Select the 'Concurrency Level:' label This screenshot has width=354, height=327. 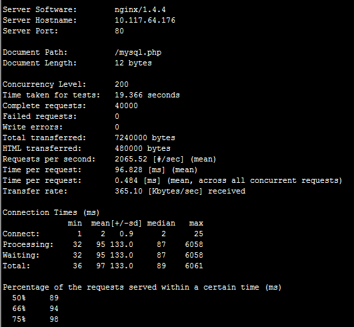pyautogui.click(x=44, y=85)
